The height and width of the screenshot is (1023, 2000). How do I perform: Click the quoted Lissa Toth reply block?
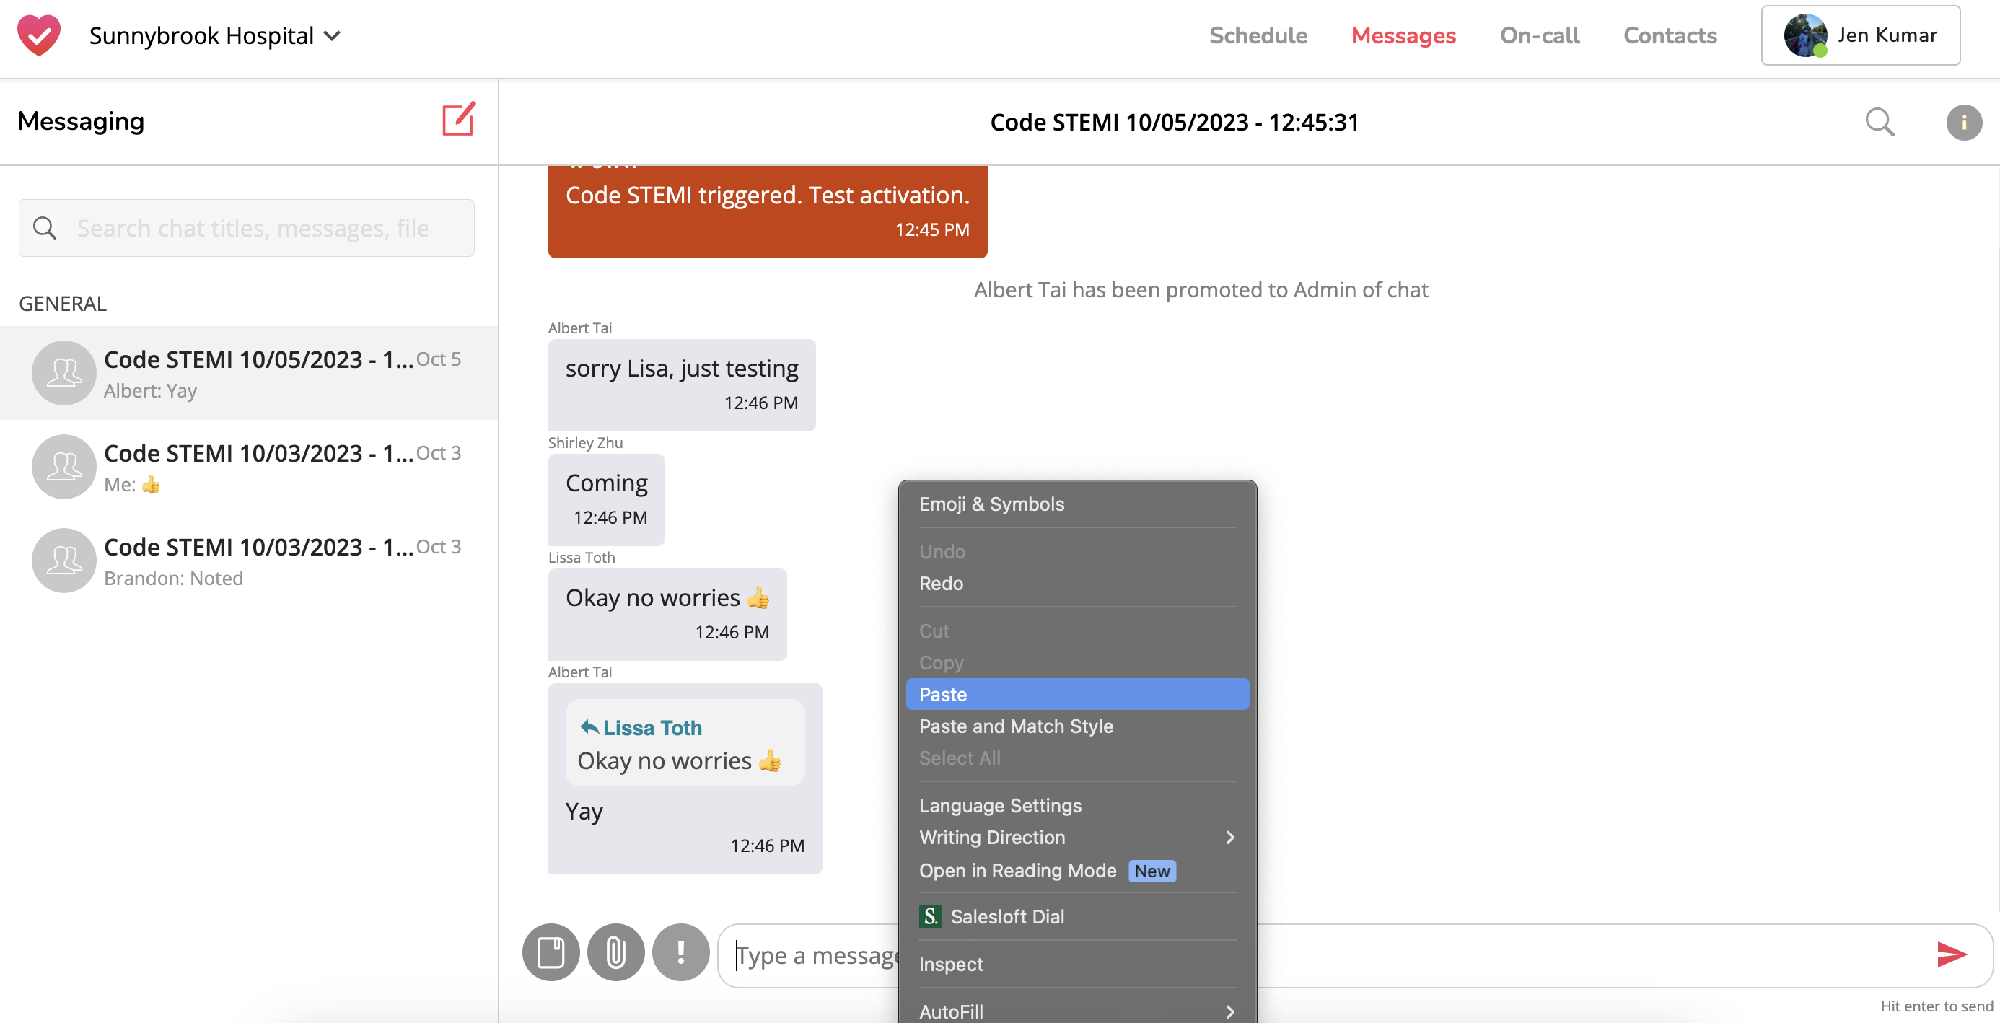(685, 743)
